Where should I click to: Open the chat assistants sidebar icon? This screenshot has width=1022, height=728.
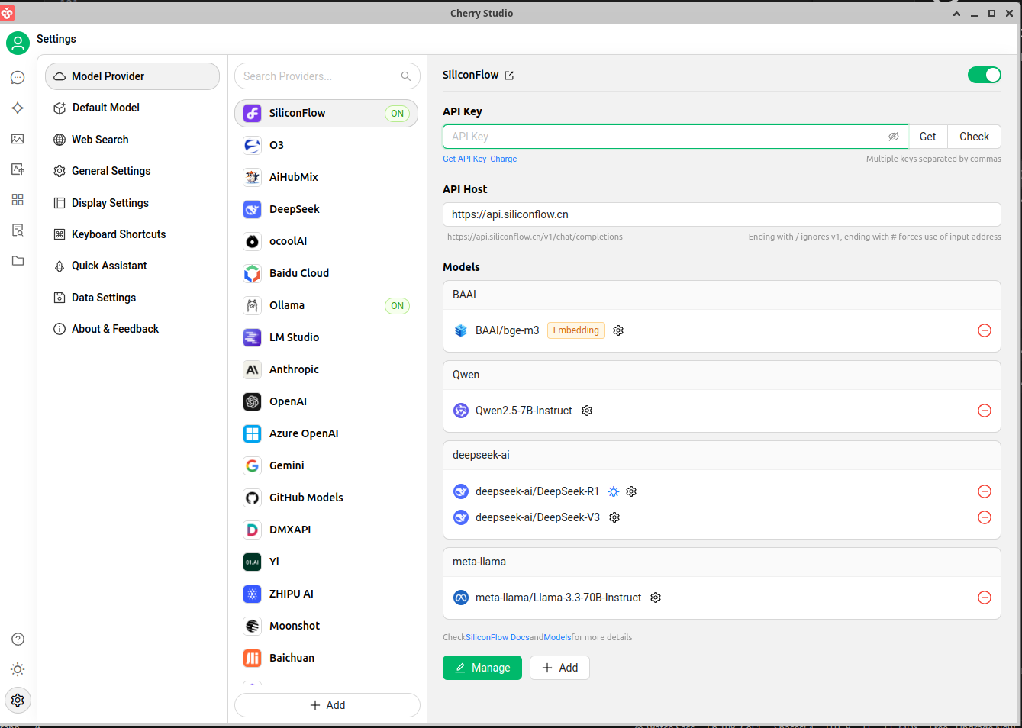[x=18, y=78]
